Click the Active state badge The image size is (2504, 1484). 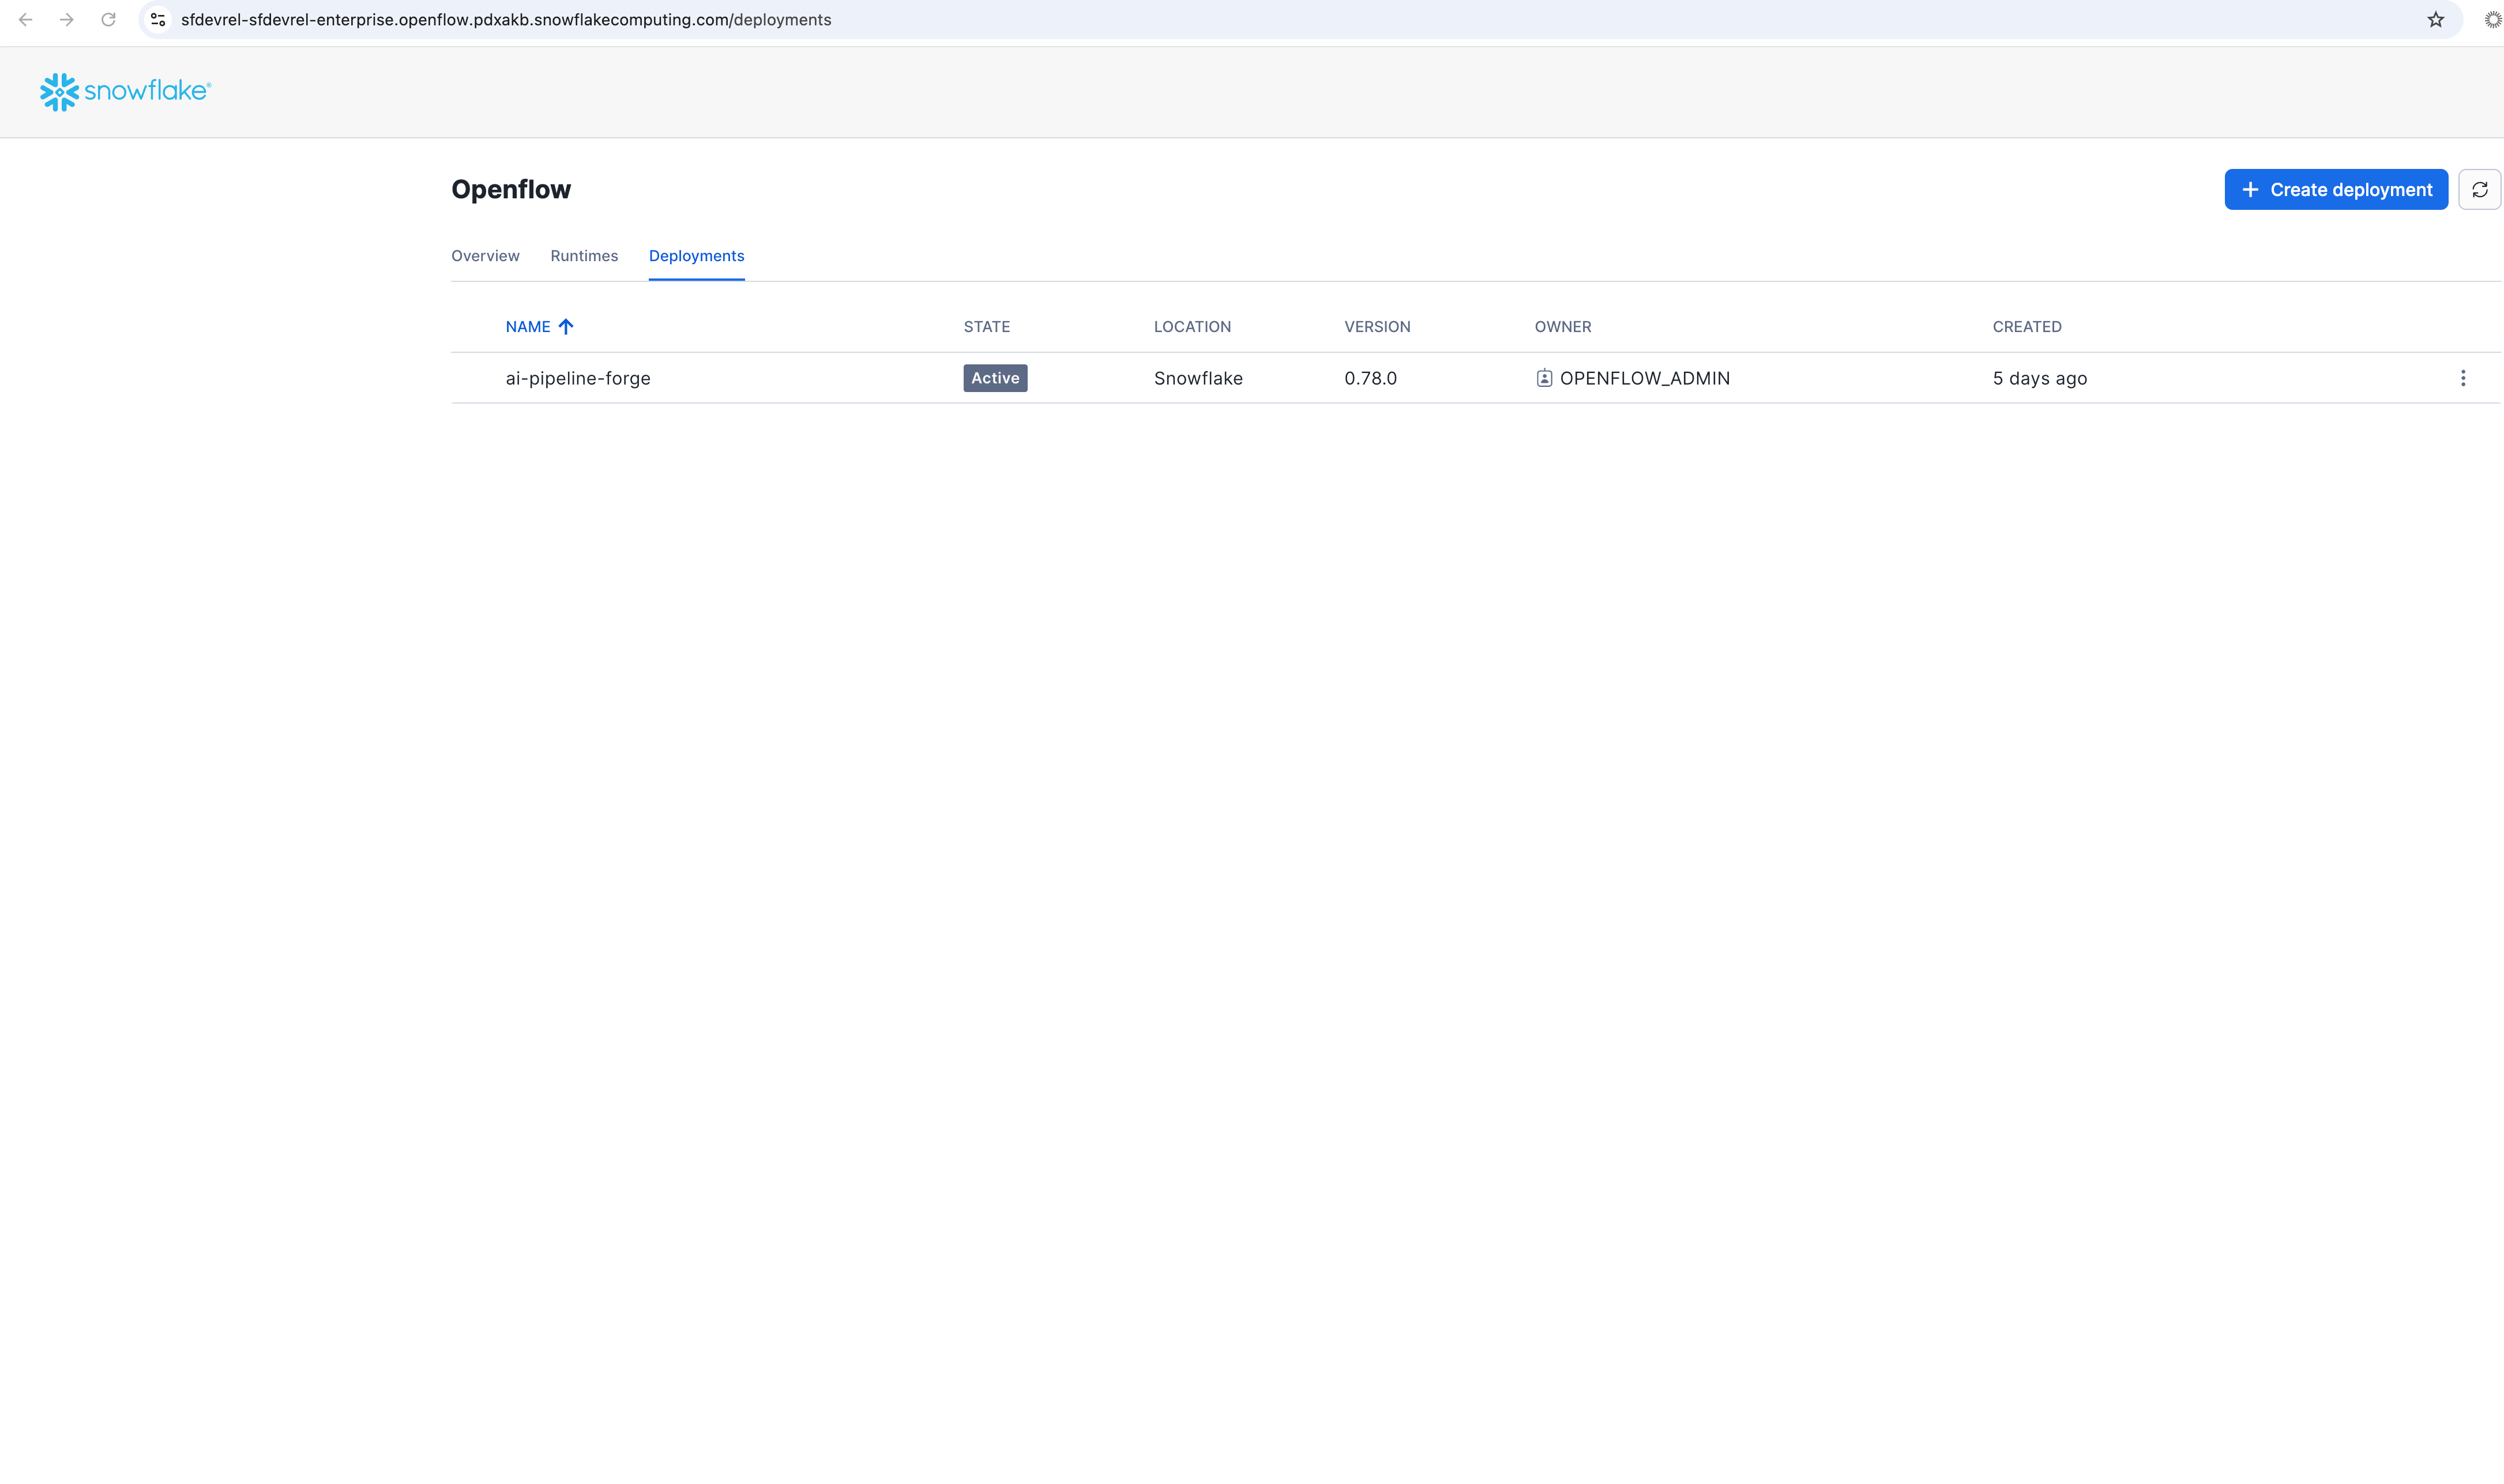click(995, 378)
